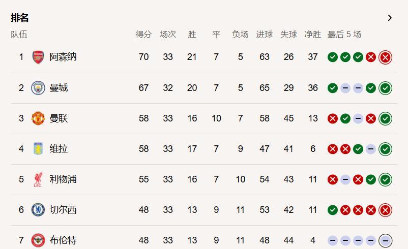Click Manchester City's latest win icon
408x249 pixels.
point(385,88)
